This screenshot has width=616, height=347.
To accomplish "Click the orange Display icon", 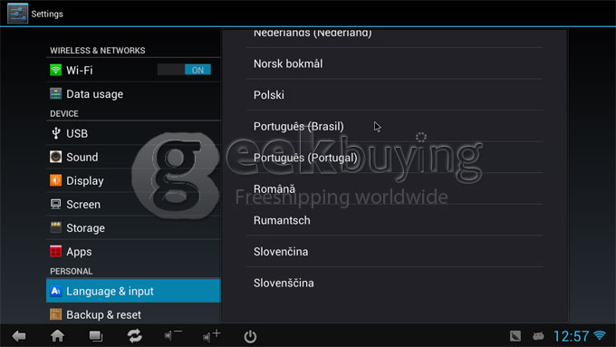I will 55,180.
